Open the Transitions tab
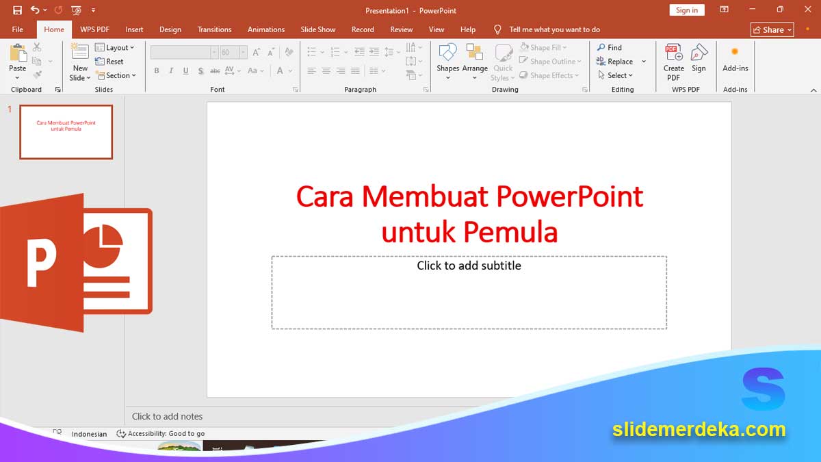The image size is (821, 462). coord(215,29)
